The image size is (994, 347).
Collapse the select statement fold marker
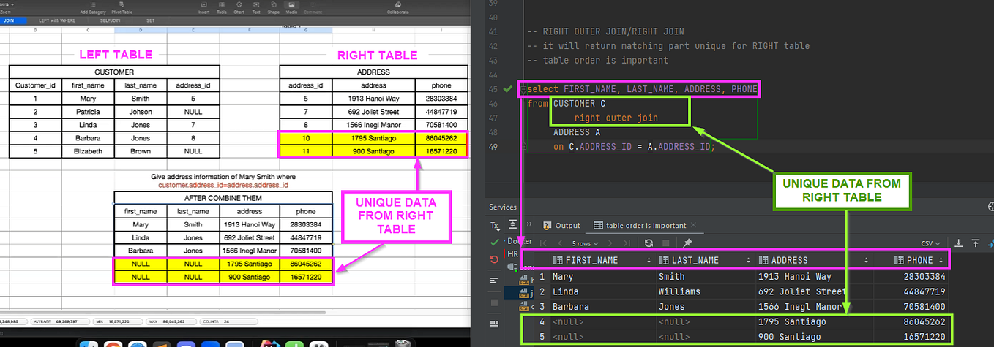[523, 89]
